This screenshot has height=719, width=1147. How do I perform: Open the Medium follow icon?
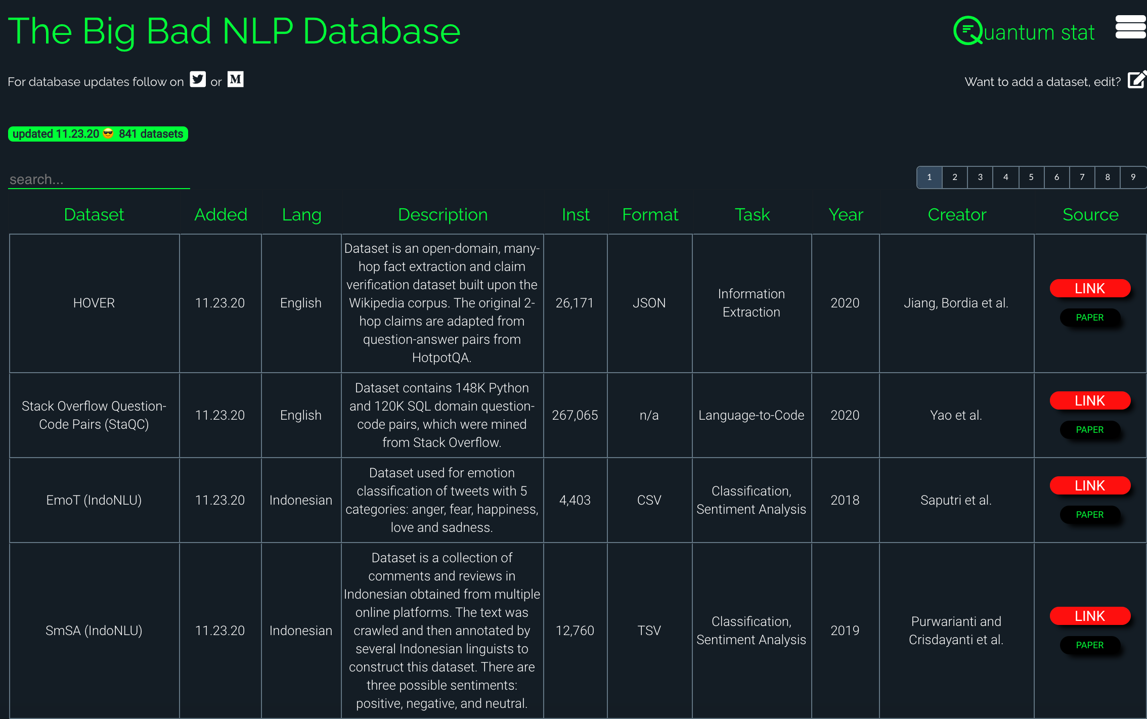click(235, 80)
